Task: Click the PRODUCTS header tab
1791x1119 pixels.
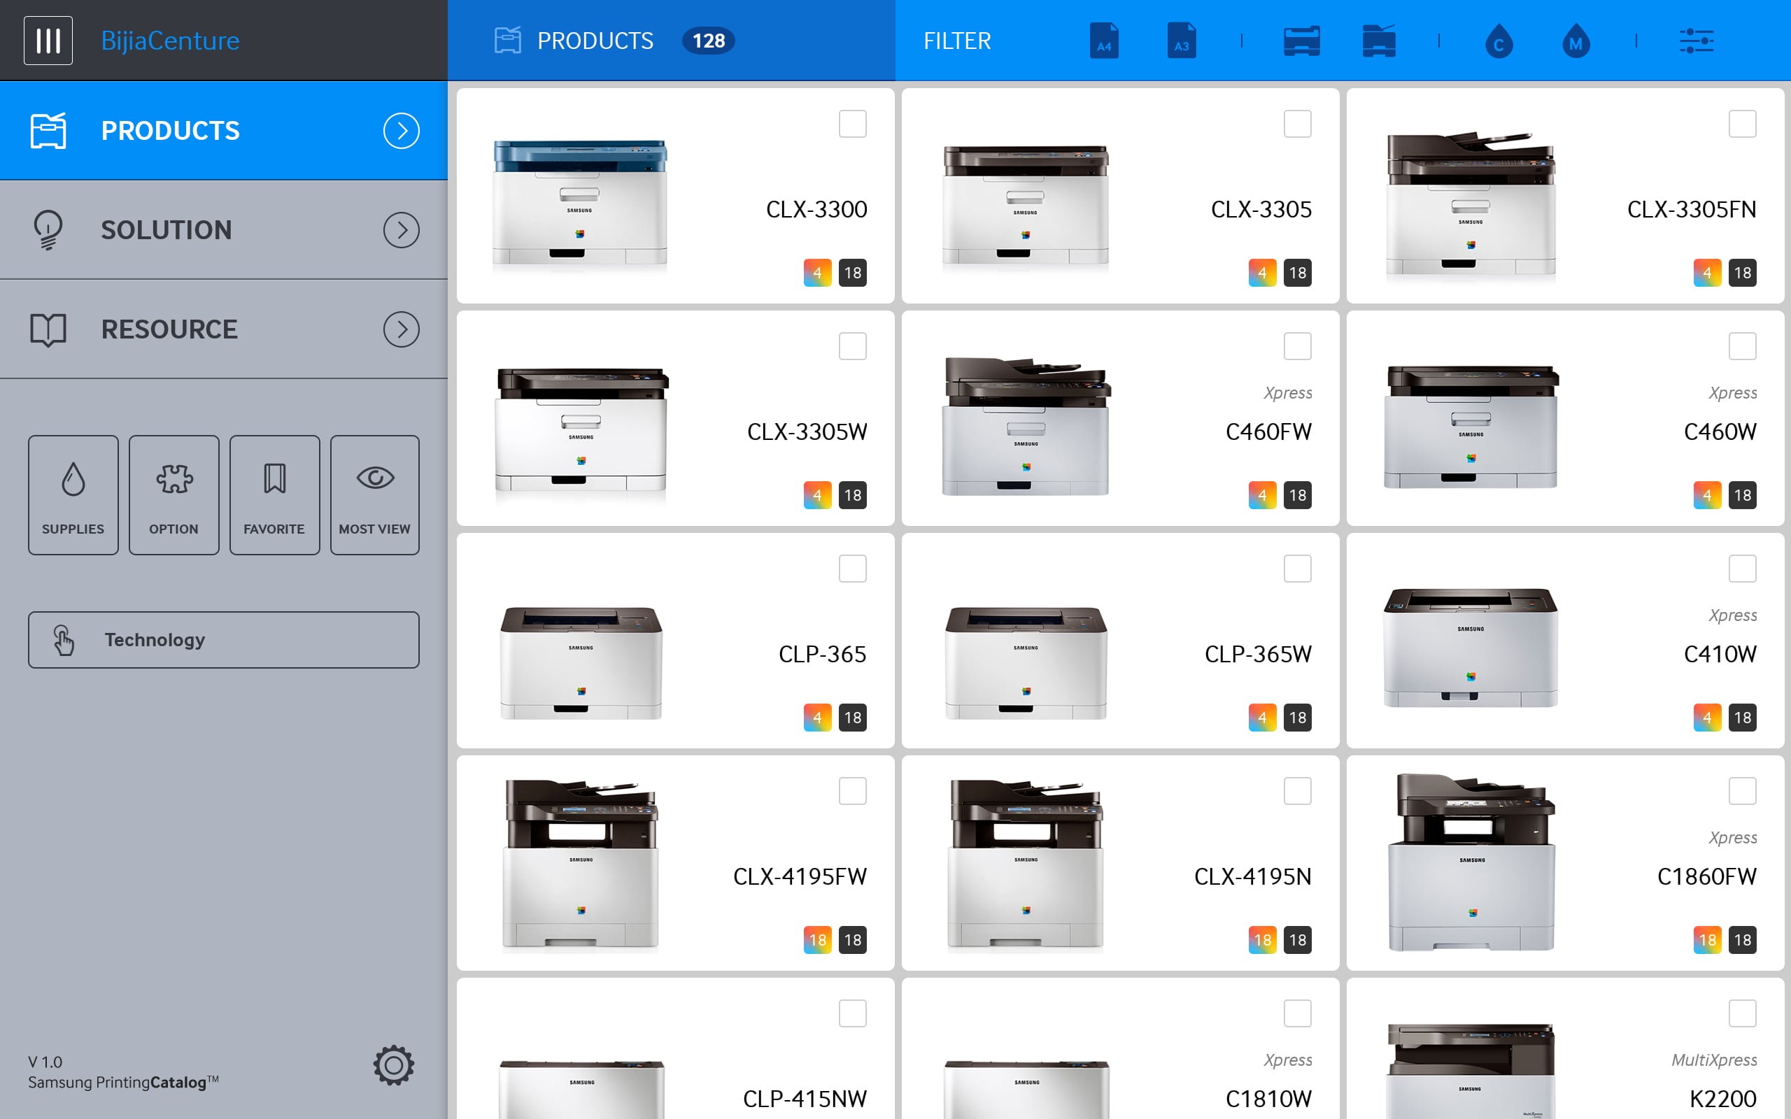Action: (x=671, y=40)
